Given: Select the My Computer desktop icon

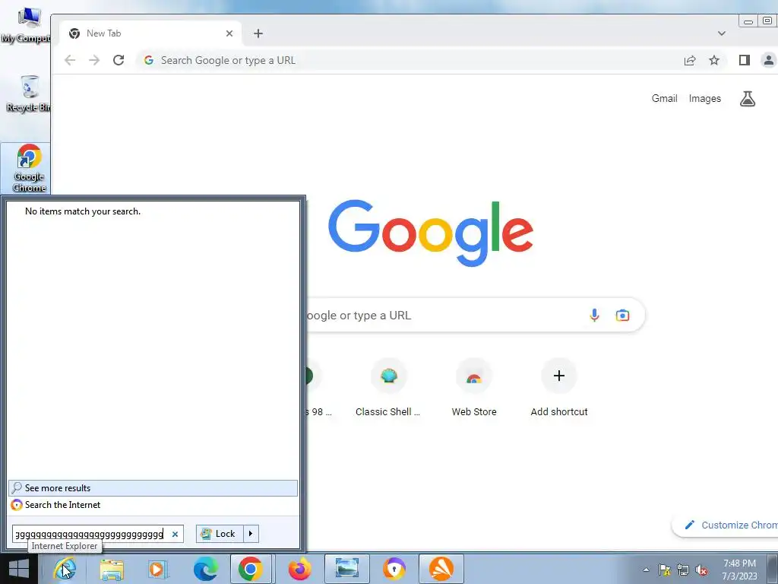Looking at the screenshot, I should tap(26, 25).
